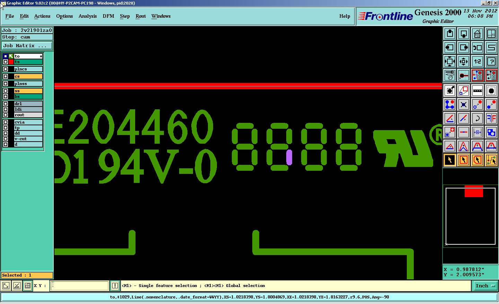Click the question mark query icon
Image resolution: width=499 pixels, height=304 pixels.
491,61
